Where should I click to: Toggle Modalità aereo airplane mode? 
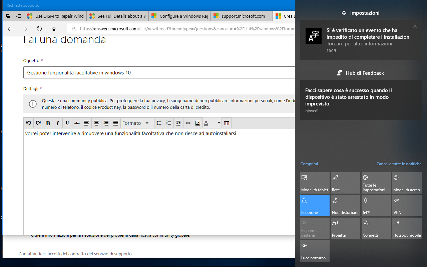pos(407,183)
